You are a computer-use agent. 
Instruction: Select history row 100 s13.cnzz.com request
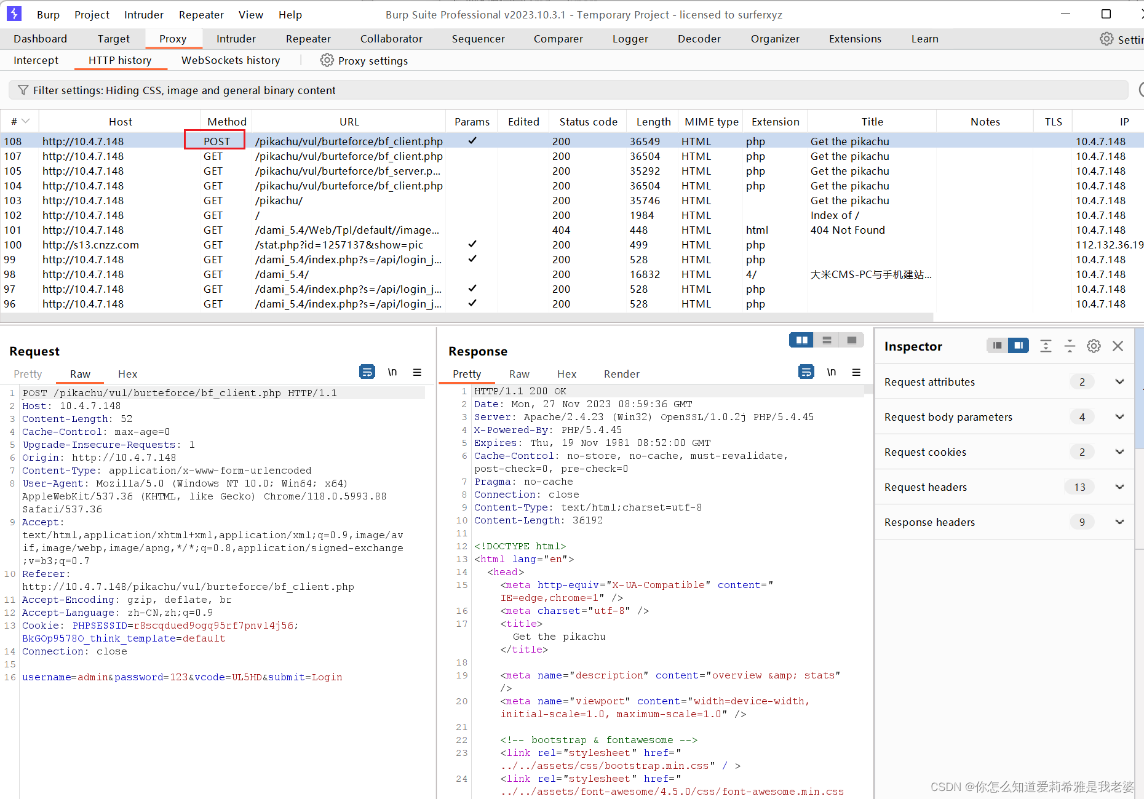572,245
